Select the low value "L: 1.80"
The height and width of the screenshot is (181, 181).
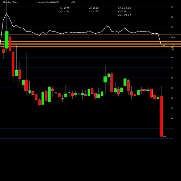(x=94, y=12)
